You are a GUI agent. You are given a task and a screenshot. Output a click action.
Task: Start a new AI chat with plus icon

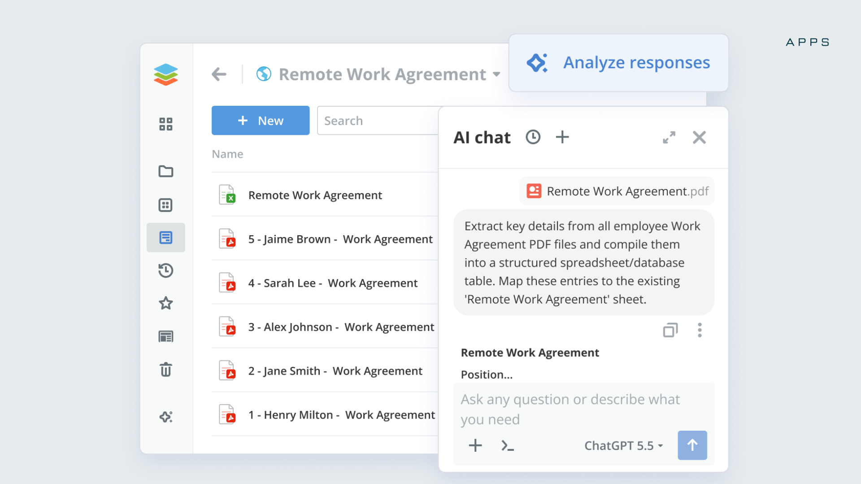click(x=562, y=137)
